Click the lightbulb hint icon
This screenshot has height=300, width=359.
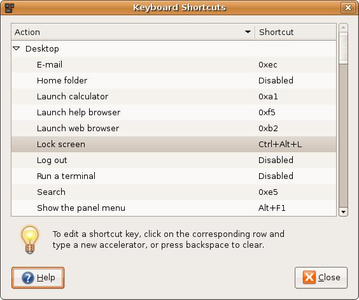(30, 239)
